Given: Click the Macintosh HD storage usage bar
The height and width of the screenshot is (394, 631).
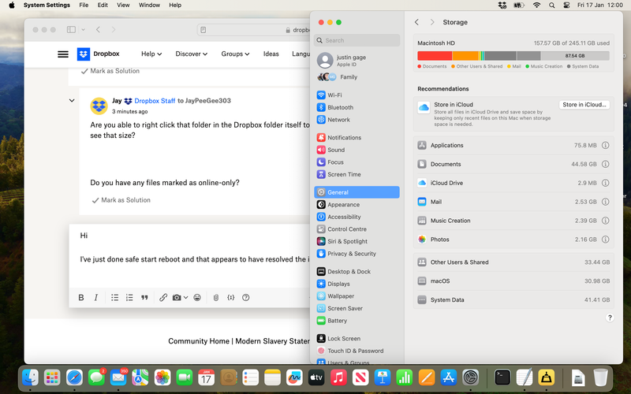Looking at the screenshot, I should (x=513, y=56).
